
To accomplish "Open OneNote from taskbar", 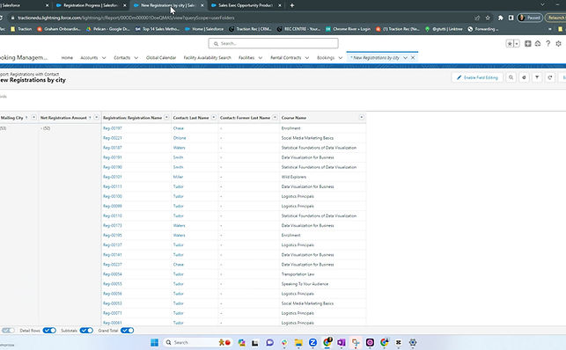I will coord(342,342).
